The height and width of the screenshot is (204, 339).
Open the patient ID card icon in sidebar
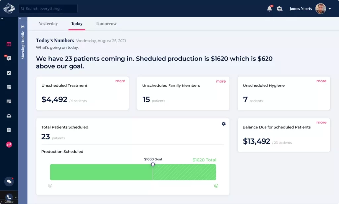click(9, 101)
